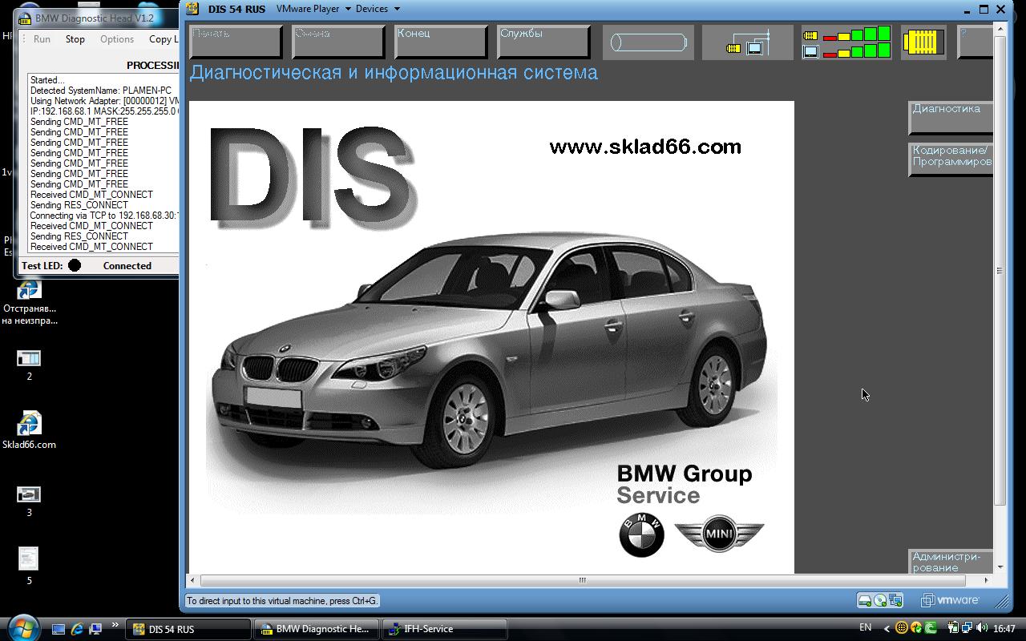
Task: Click Copy Log in Diagnostic Head menu
Action: (x=164, y=38)
